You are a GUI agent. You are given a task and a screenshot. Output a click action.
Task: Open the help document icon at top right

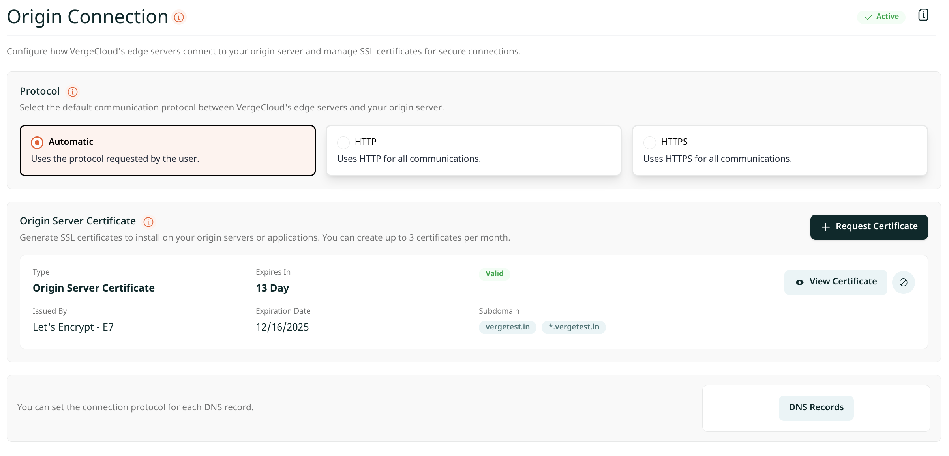923,15
